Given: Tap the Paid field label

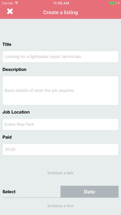Looking at the screenshot, I should pos(7,137).
